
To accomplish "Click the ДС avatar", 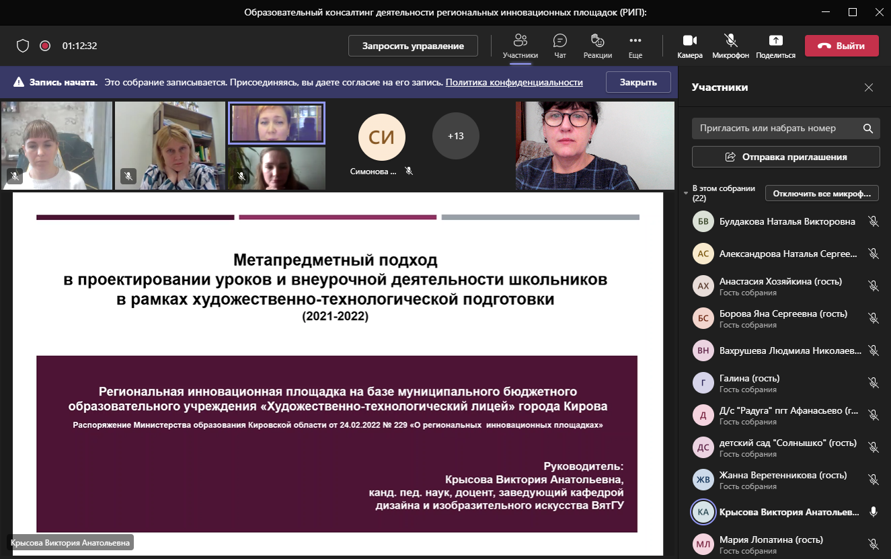I will (703, 447).
